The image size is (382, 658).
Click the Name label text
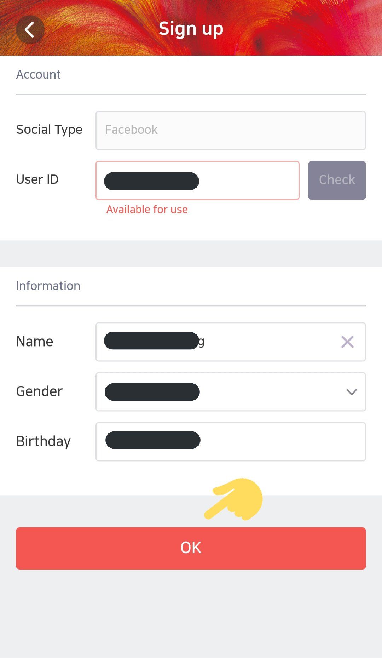tap(35, 342)
